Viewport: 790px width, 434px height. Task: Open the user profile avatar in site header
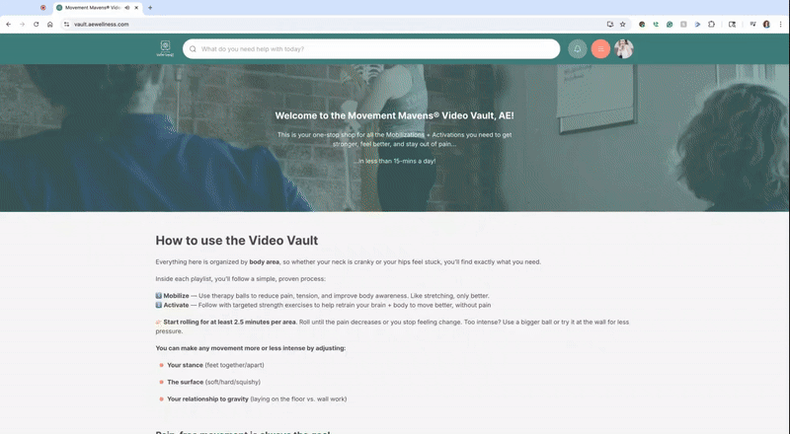pyautogui.click(x=624, y=49)
